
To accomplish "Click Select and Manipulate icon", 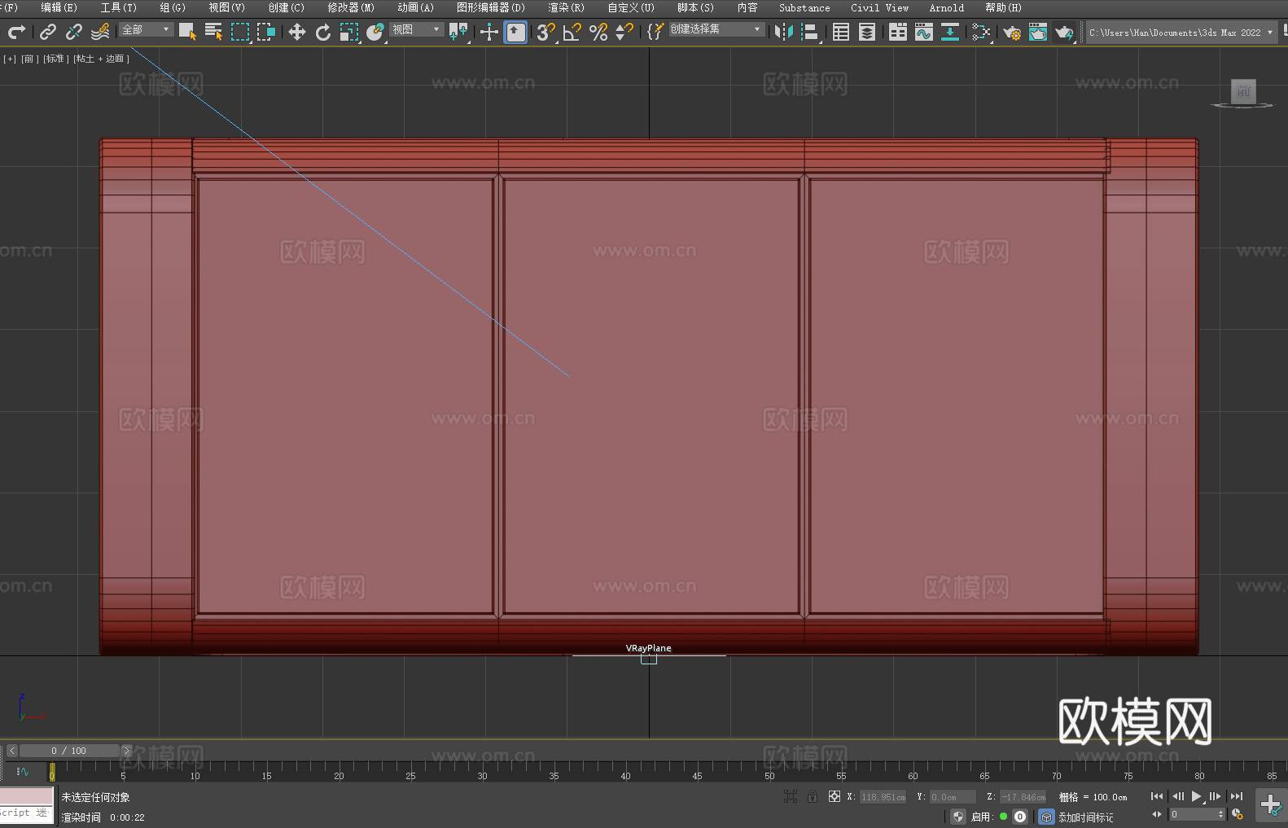I will pyautogui.click(x=489, y=32).
